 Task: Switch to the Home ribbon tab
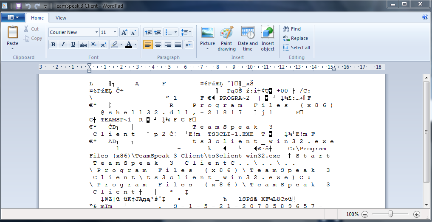point(37,18)
